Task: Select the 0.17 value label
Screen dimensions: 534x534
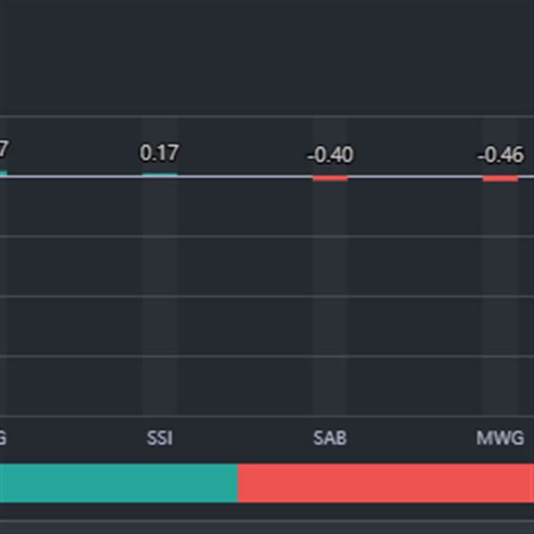Action: [x=159, y=153]
